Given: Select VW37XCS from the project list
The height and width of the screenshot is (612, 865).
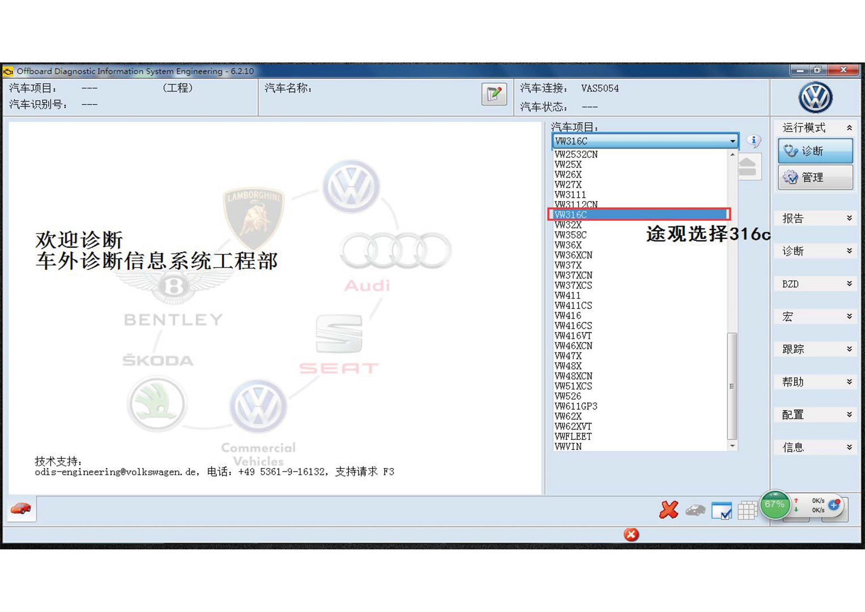Looking at the screenshot, I should click(x=640, y=285).
